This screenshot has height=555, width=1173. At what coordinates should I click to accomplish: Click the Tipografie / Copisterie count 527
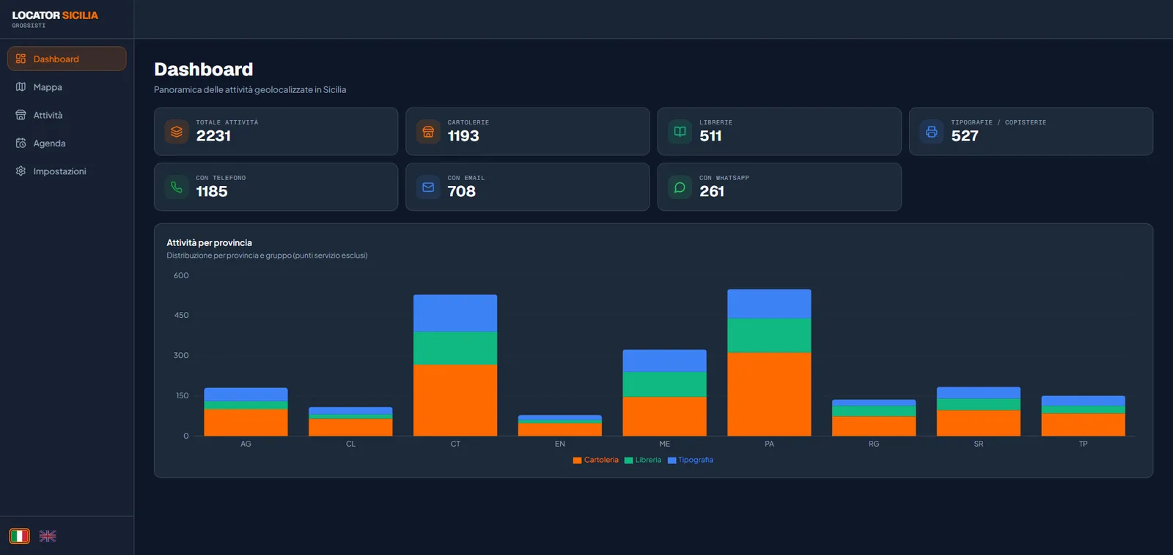(965, 136)
